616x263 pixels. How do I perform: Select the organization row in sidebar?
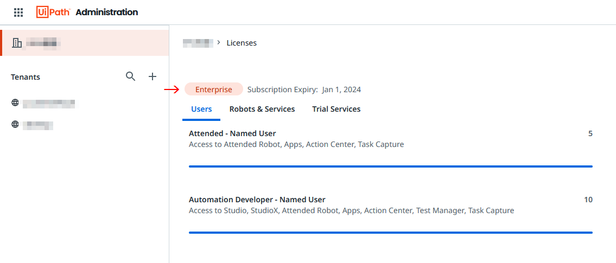(85, 43)
